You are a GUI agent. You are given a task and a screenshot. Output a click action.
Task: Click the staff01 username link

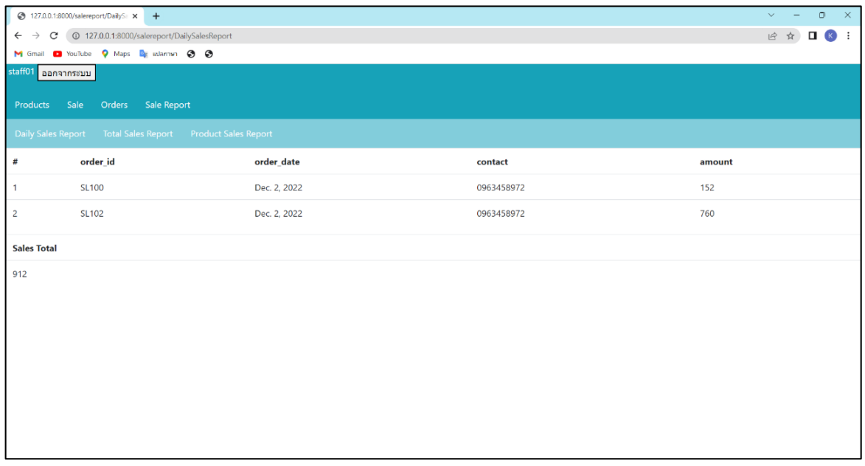pyautogui.click(x=20, y=72)
